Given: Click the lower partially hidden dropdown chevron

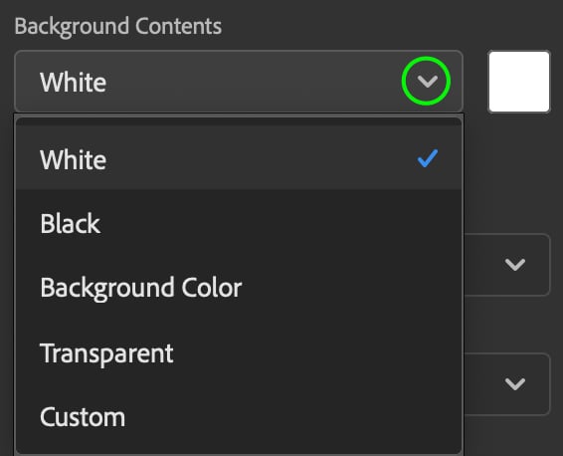Looking at the screenshot, I should [515, 383].
